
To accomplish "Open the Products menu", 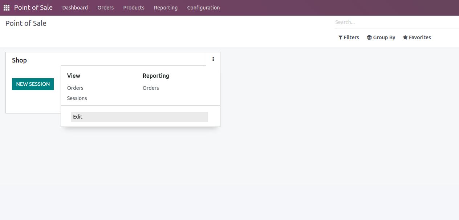I will tap(134, 8).
